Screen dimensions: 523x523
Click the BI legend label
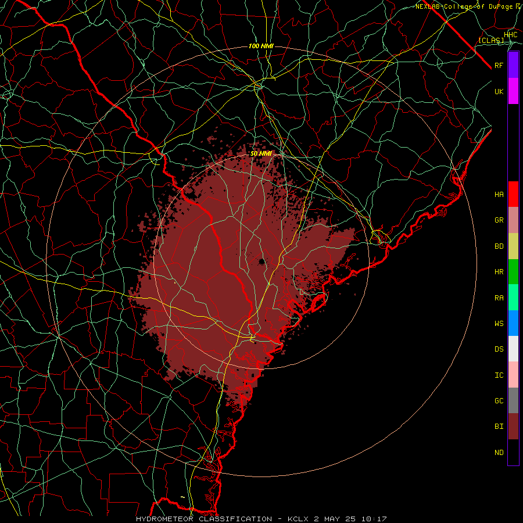coord(499,427)
